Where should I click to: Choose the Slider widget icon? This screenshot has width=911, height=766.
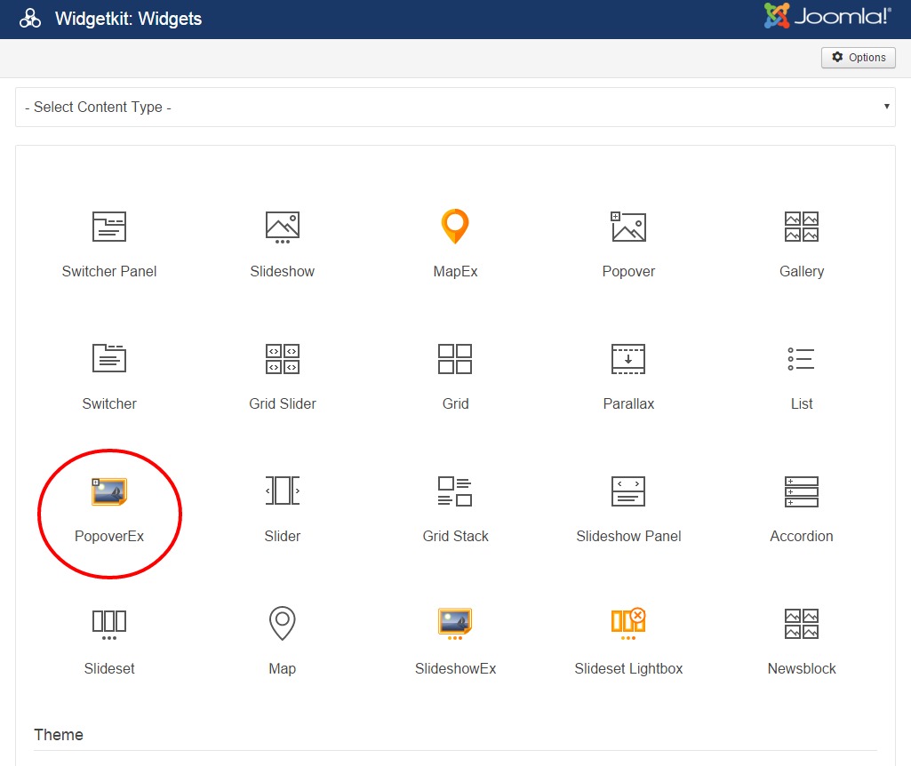(x=283, y=491)
